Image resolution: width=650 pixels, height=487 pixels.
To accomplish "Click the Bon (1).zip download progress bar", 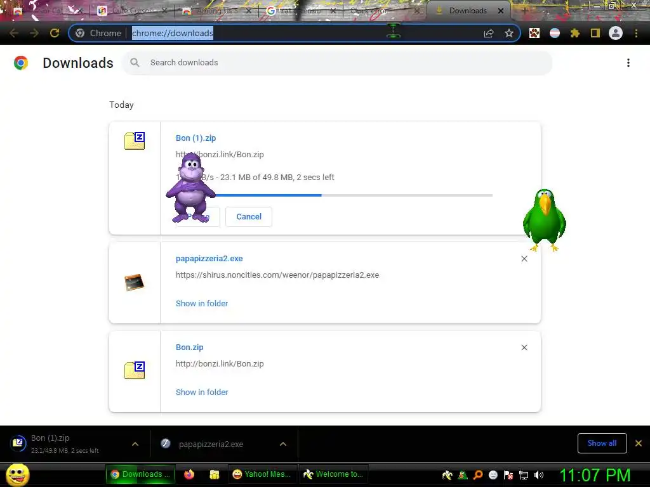I will pyautogui.click(x=334, y=195).
